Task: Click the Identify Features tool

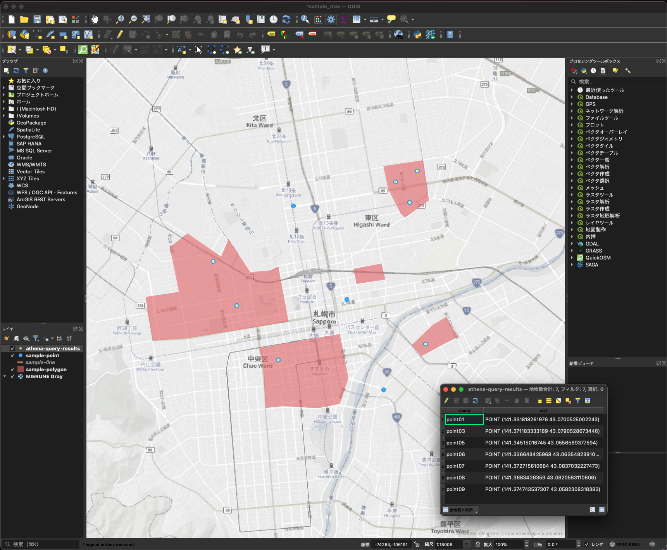Action: point(305,19)
